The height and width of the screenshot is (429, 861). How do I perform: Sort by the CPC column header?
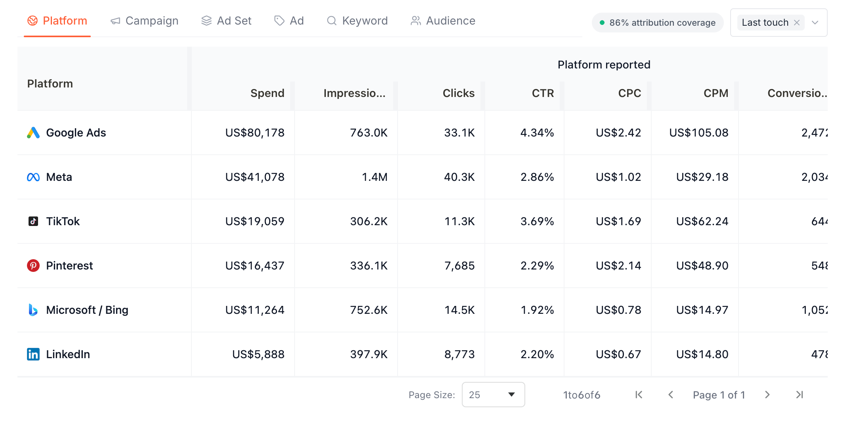[x=629, y=93]
